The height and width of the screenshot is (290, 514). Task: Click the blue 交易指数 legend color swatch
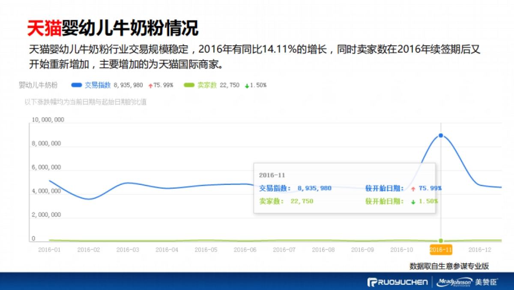(x=77, y=85)
